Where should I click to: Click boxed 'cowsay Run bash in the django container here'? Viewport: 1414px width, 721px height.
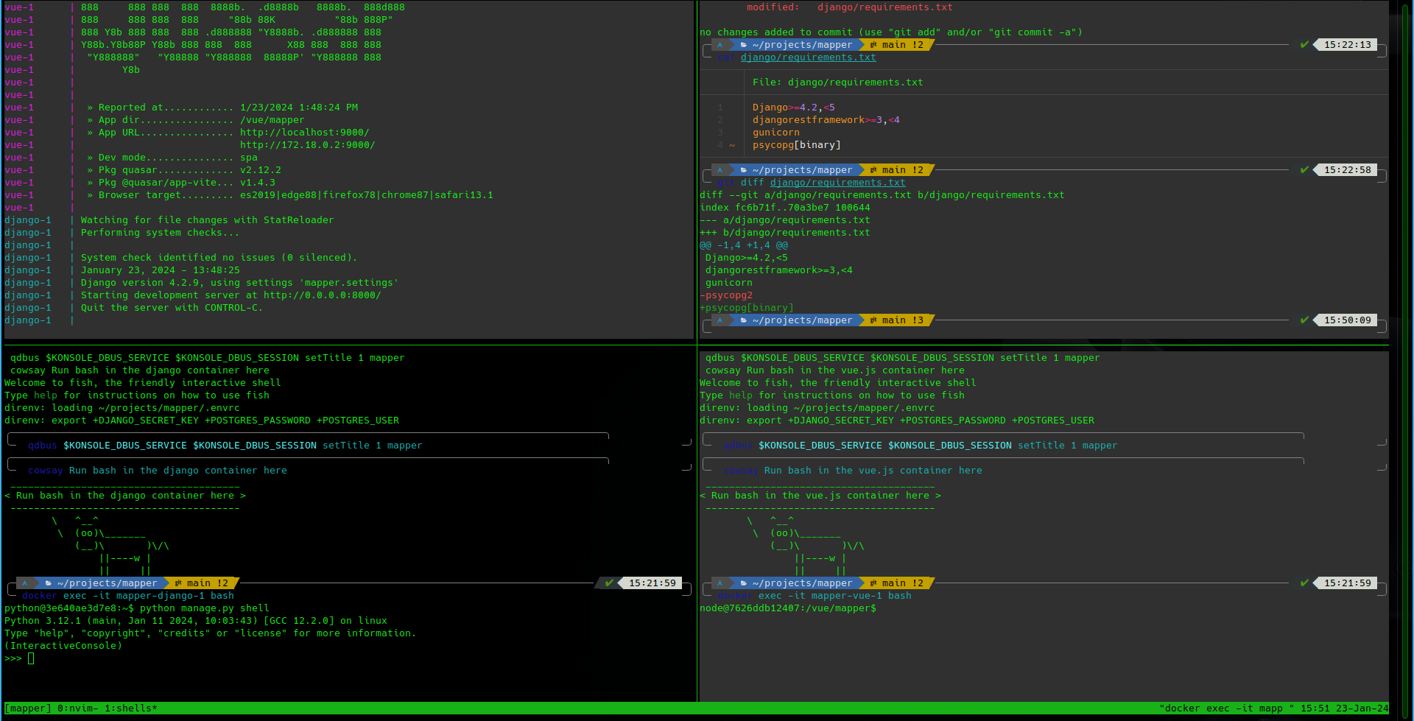(x=158, y=471)
